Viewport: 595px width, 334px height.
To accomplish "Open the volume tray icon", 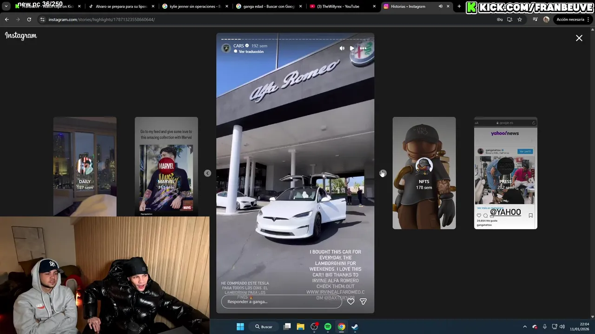I will tap(562, 327).
